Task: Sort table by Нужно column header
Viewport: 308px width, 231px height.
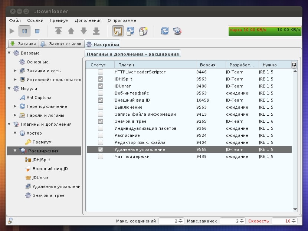Action: [275, 65]
